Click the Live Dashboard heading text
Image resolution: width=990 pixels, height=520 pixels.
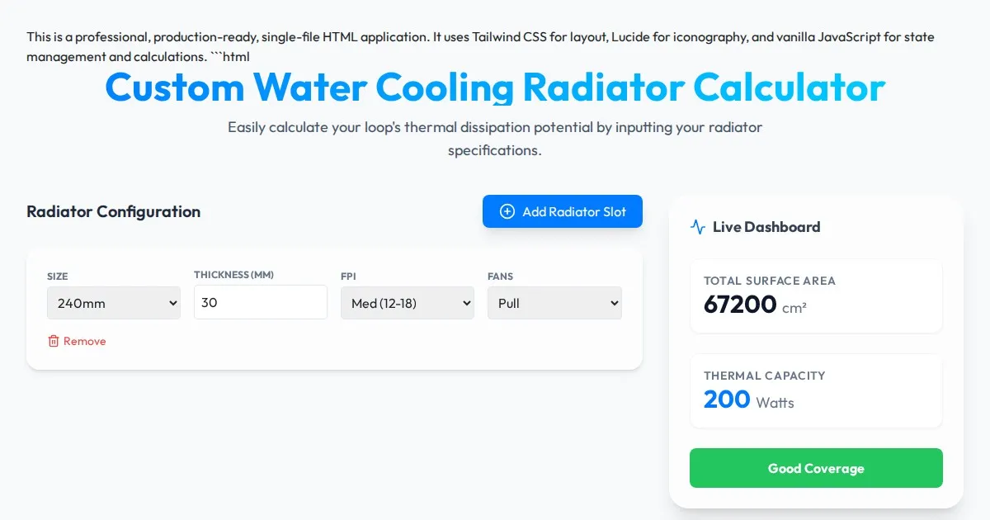[766, 227]
